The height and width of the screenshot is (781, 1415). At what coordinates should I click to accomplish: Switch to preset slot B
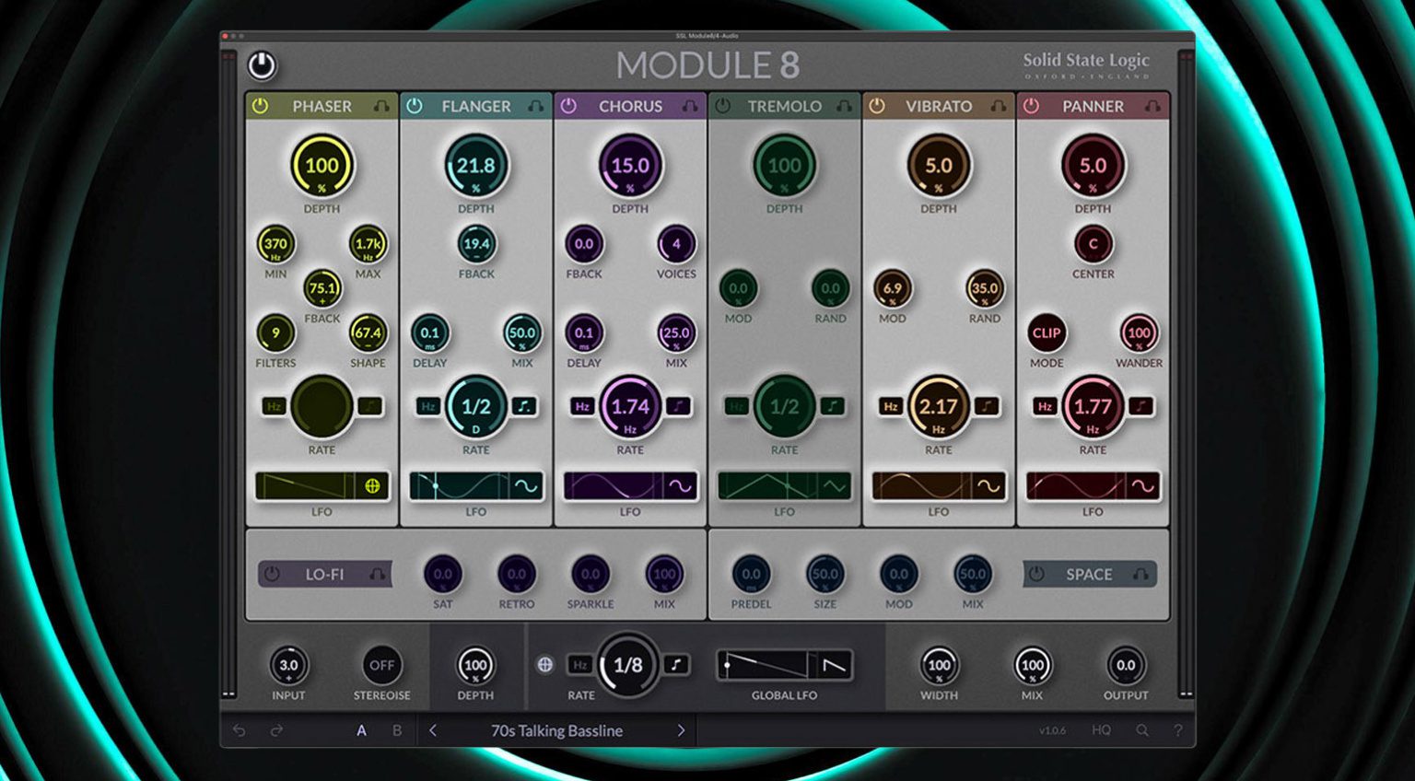(x=396, y=730)
